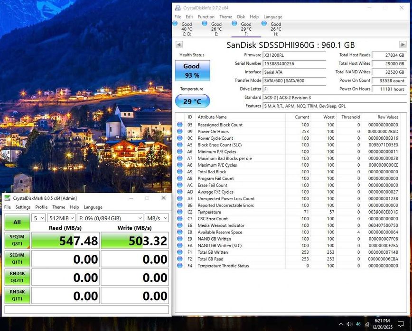This screenshot has height=331, width=412.
Task: Select NAND GB Written (SLC) row text
Action: tap(220, 246)
